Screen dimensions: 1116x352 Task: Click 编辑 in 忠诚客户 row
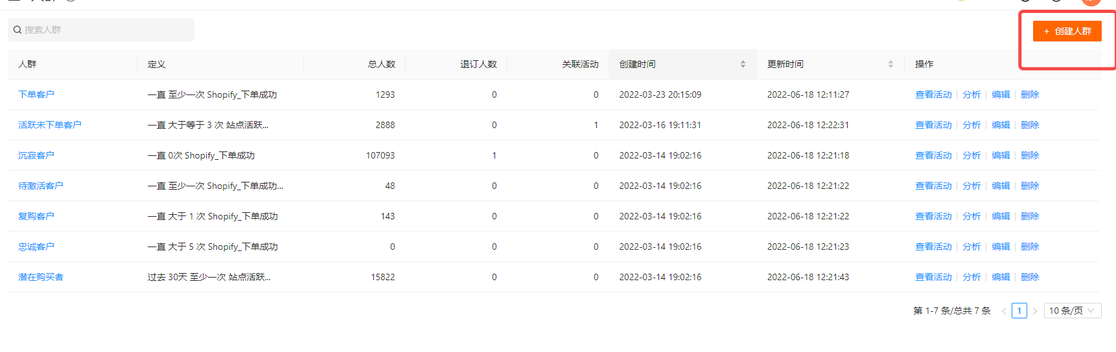[1001, 247]
